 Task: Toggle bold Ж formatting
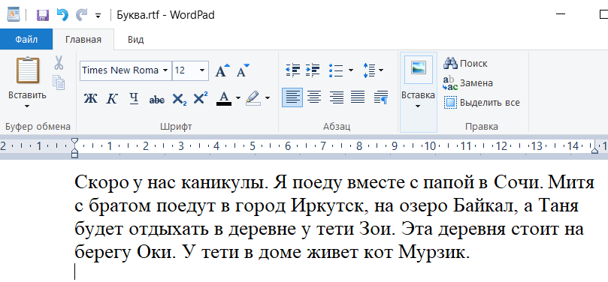click(x=90, y=99)
